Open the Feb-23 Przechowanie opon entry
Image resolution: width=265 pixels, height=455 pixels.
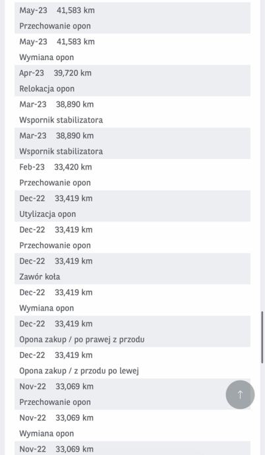(132, 175)
